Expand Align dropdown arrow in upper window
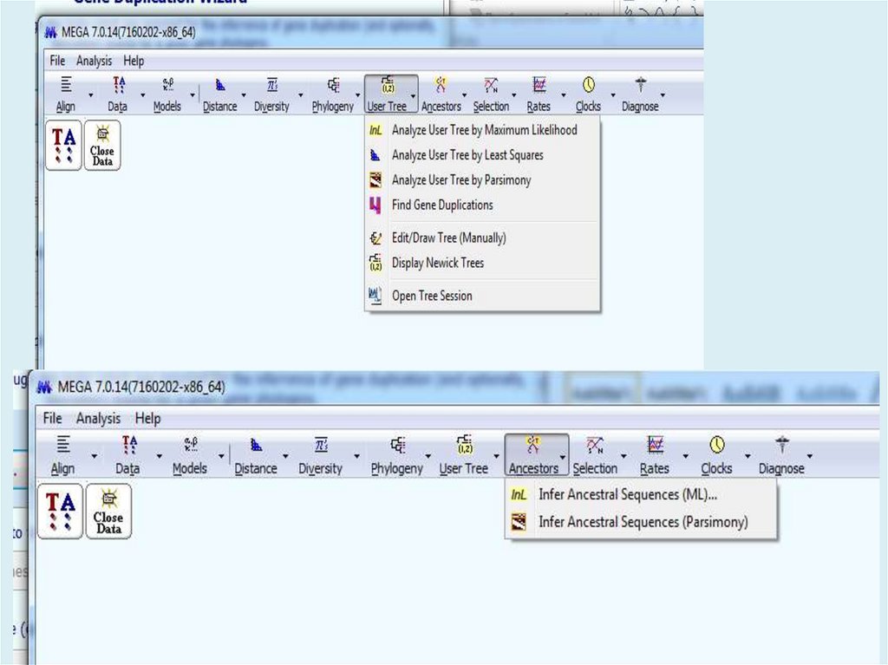 click(90, 95)
